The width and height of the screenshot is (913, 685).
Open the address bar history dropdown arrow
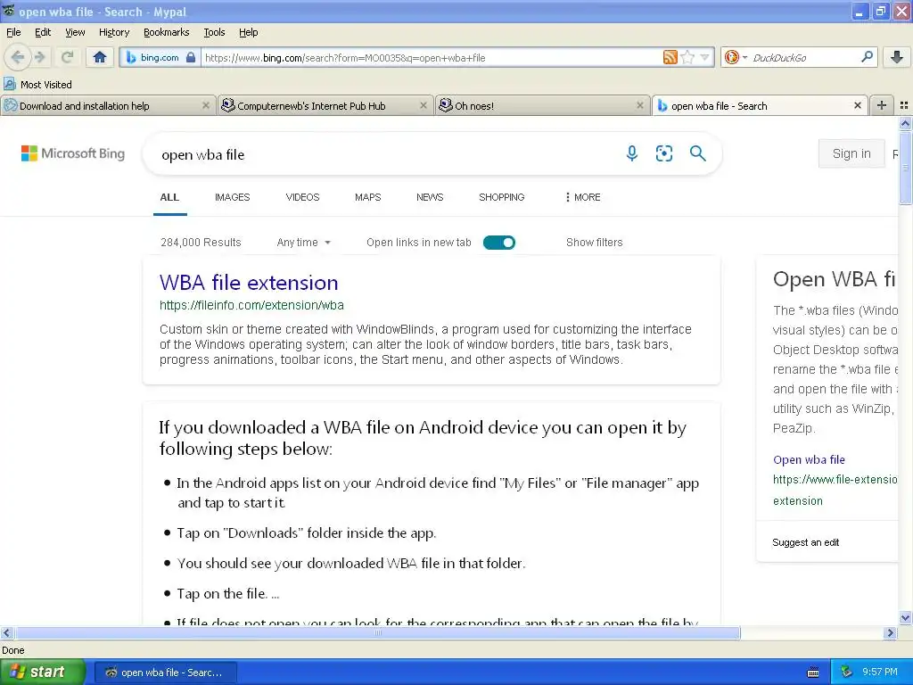(704, 57)
